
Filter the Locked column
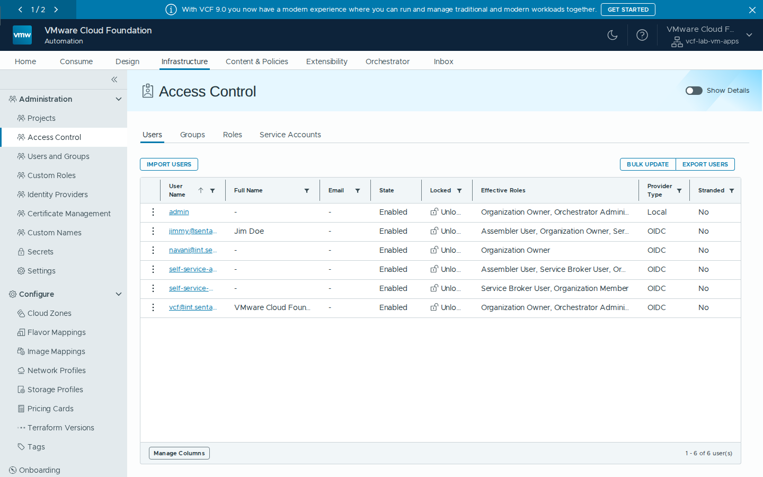point(459,191)
